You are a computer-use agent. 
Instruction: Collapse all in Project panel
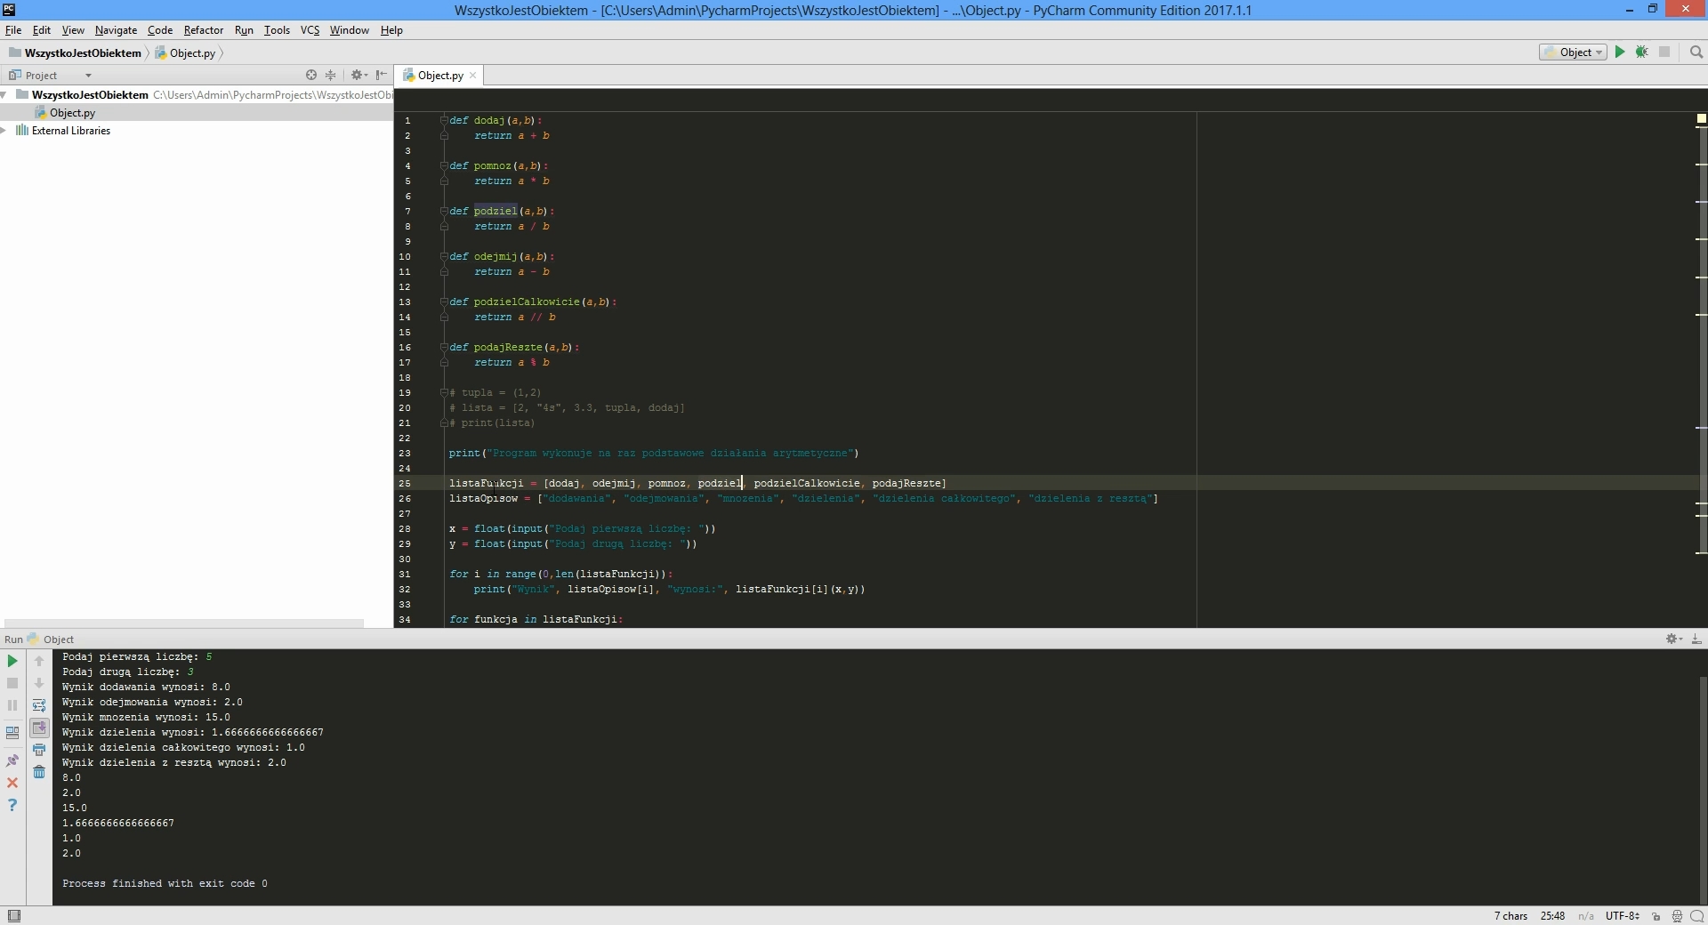point(331,76)
